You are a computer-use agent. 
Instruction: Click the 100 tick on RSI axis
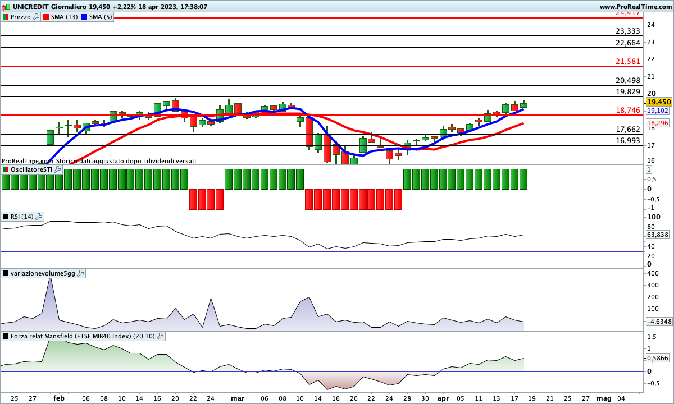pyautogui.click(x=653, y=217)
